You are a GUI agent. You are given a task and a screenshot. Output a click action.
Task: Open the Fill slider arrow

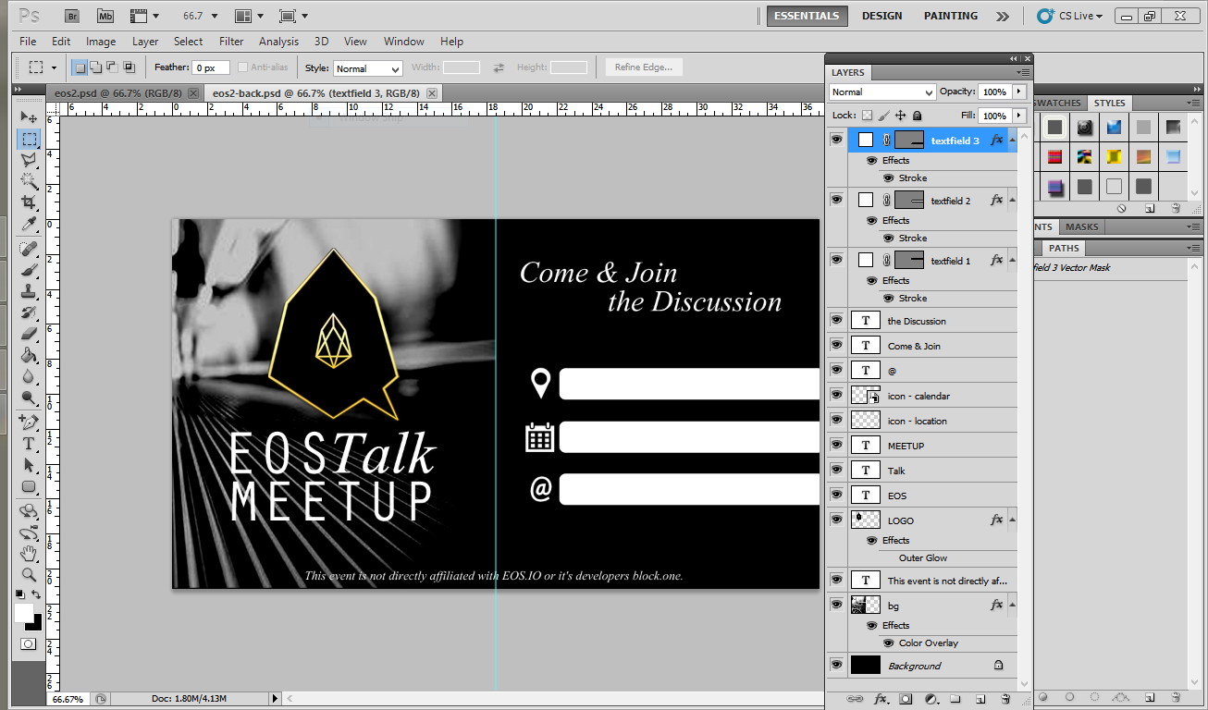pyautogui.click(x=1019, y=116)
